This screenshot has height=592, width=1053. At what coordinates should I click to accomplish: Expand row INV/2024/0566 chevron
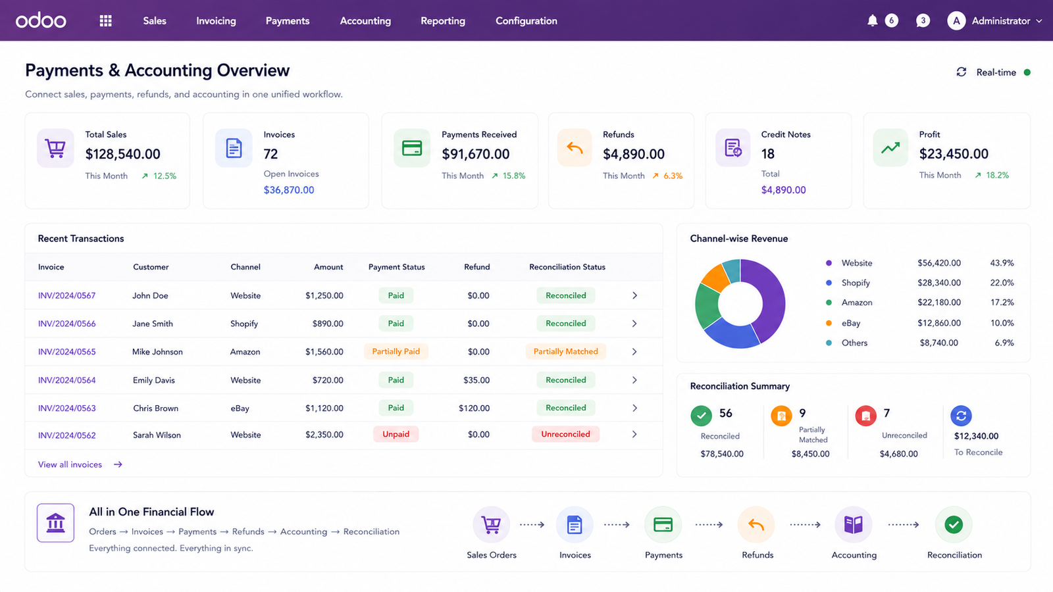(634, 324)
